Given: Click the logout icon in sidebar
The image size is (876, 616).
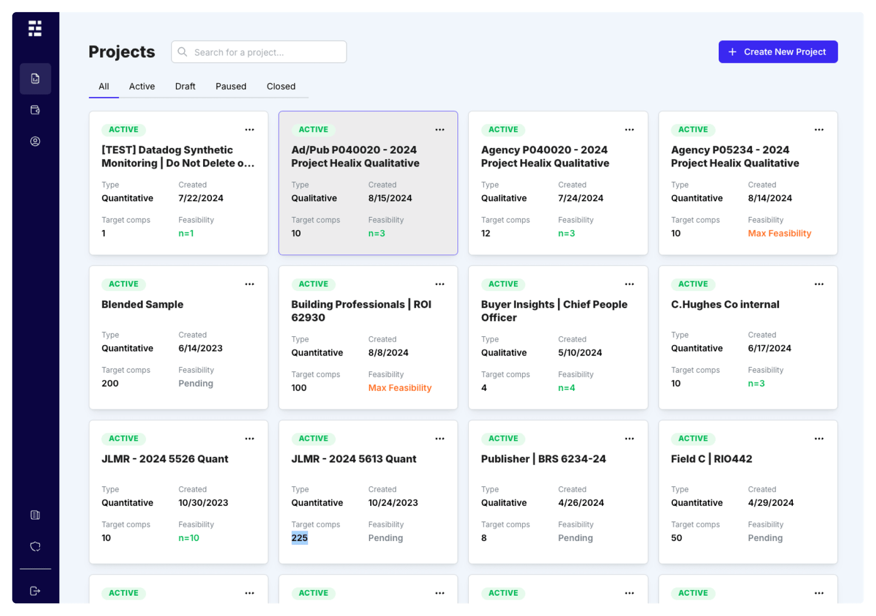Looking at the screenshot, I should point(35,591).
